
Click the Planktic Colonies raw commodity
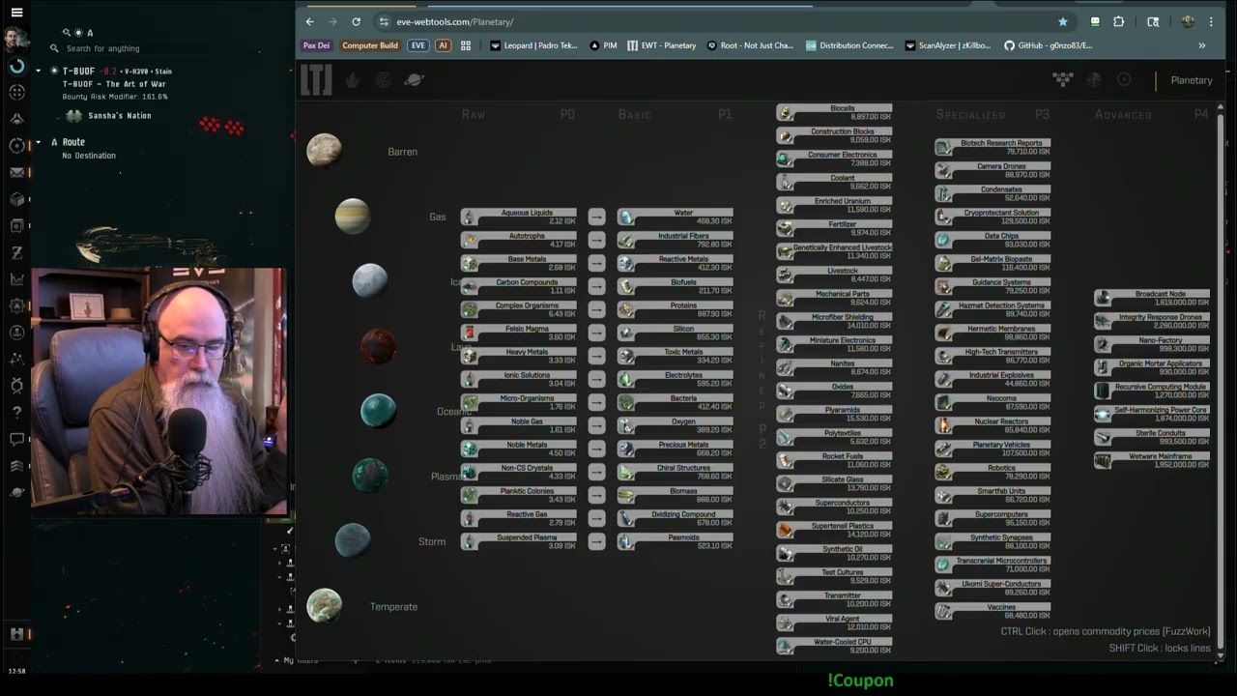[x=519, y=495]
